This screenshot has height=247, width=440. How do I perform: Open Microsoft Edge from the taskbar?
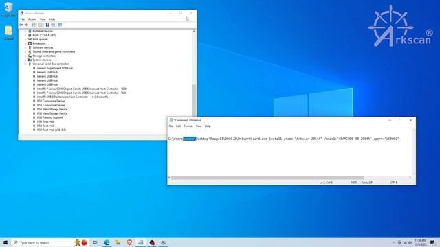(107, 242)
